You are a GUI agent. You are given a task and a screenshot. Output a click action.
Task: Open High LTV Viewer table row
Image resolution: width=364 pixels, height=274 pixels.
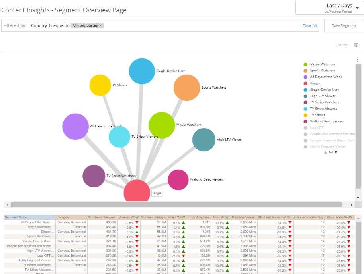pos(179,251)
